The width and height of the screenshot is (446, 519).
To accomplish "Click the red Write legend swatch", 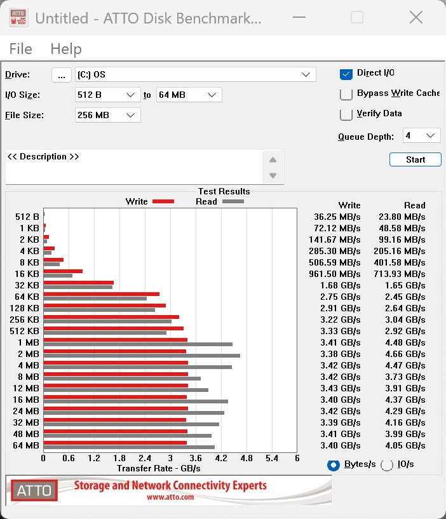I will (163, 201).
